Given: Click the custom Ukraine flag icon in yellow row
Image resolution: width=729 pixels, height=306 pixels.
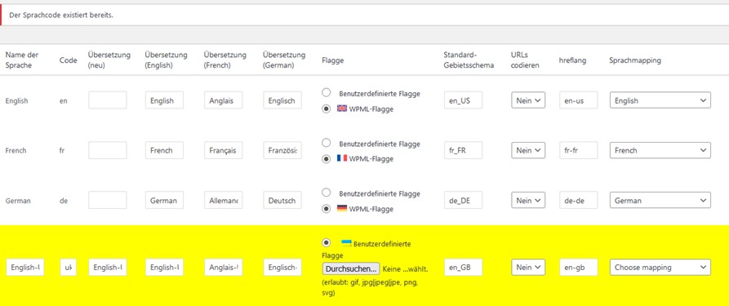Looking at the screenshot, I should 346,242.
